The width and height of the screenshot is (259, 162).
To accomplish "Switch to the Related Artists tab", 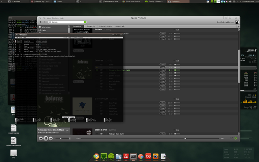I will [106, 26].
